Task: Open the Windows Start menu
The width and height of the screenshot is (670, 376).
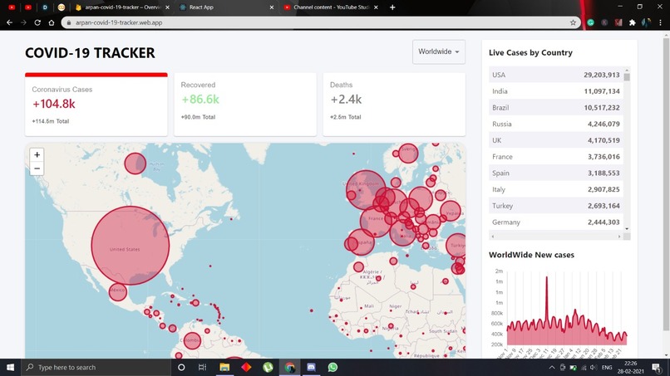Action: (x=10, y=367)
